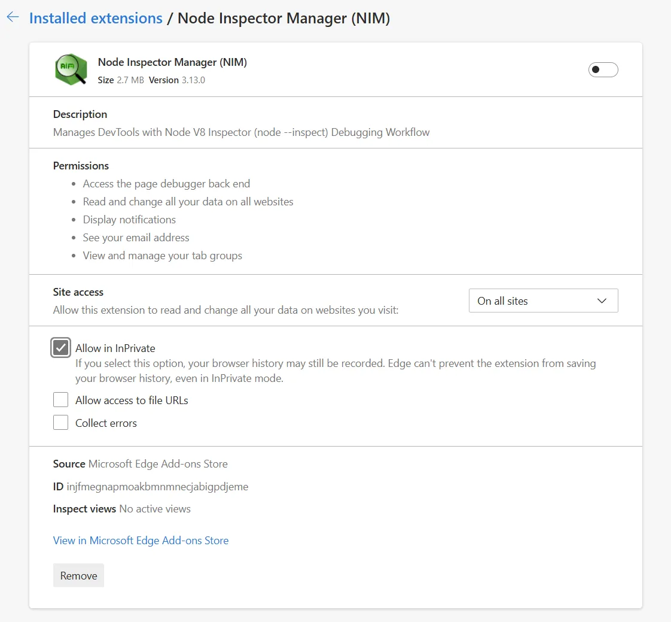The height and width of the screenshot is (622, 671).
Task: Click the 'See your email address' permission
Action: tap(136, 238)
